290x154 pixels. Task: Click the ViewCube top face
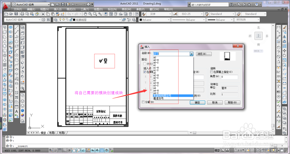point(258,36)
